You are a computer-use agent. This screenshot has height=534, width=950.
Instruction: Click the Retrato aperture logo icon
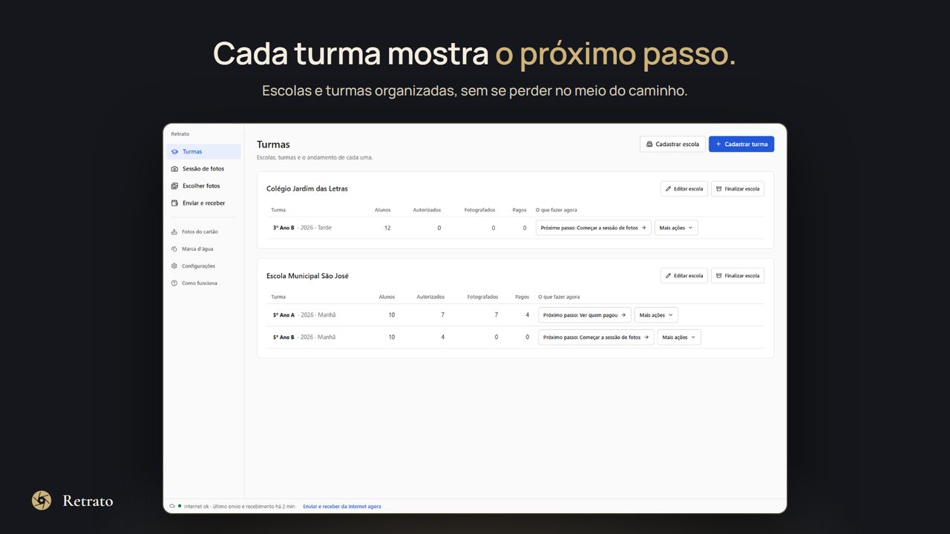pos(42,501)
